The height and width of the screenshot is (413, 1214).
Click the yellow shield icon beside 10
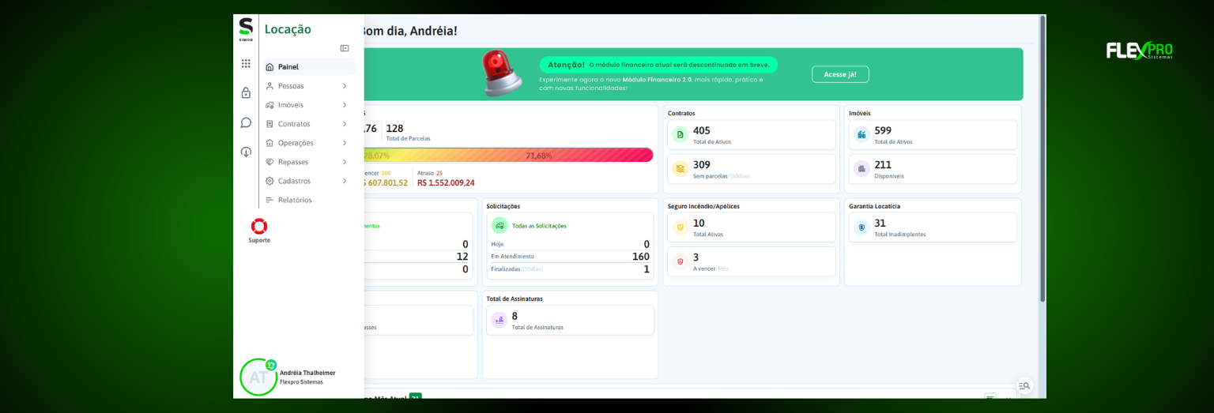[680, 227]
